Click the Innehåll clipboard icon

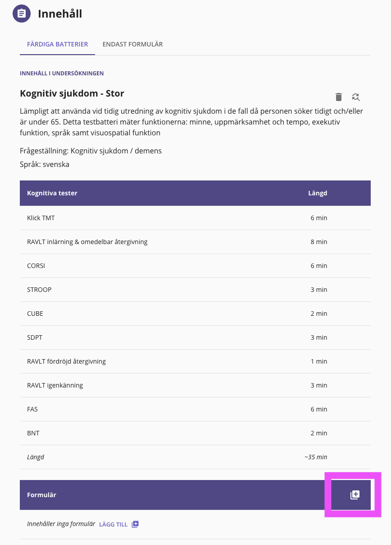pyautogui.click(x=22, y=14)
